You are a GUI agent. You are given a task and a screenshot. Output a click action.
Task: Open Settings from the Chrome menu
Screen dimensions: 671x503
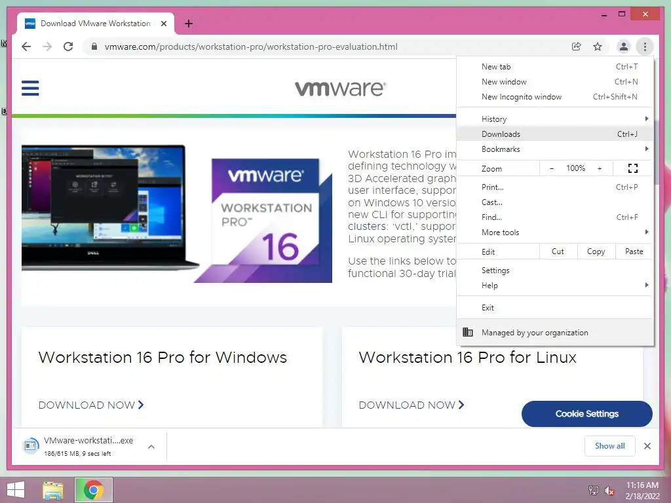click(555, 270)
